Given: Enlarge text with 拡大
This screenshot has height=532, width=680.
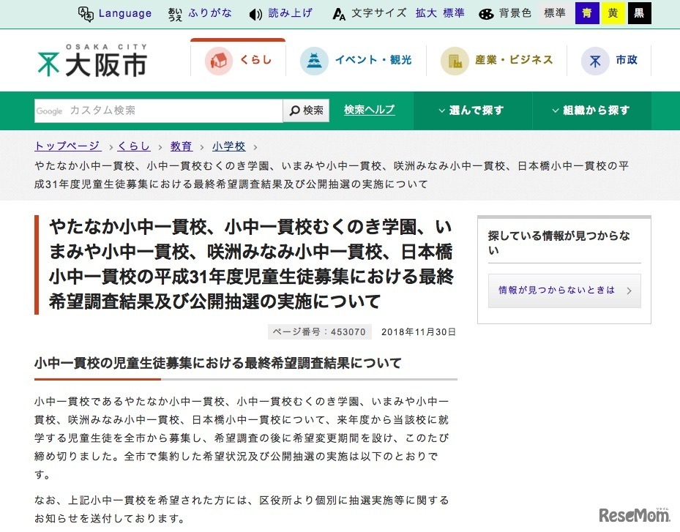Looking at the screenshot, I should click(x=426, y=13).
